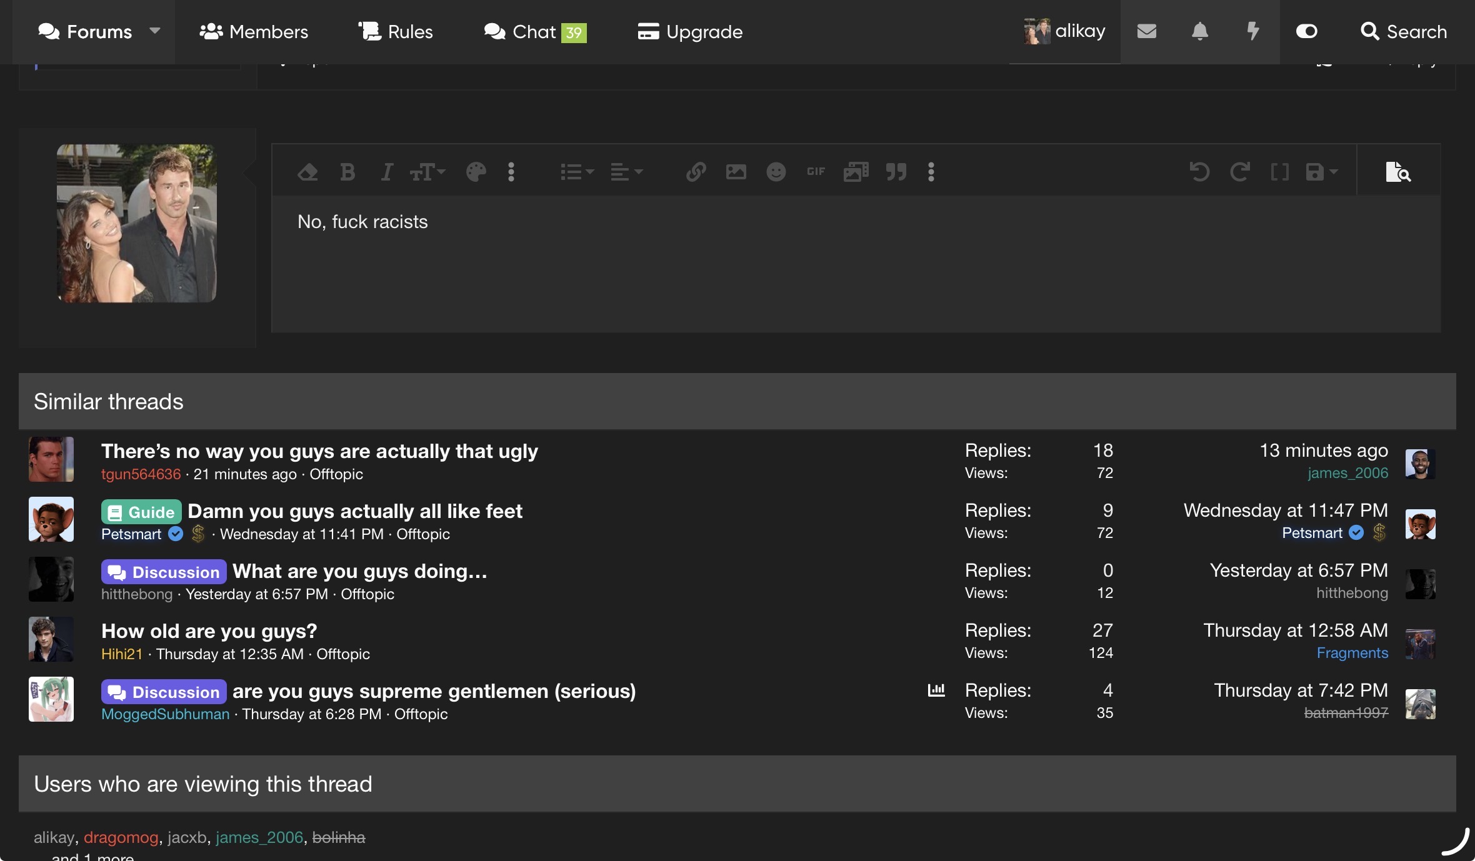Insert a quote block in the editor
The image size is (1475, 861).
896,172
